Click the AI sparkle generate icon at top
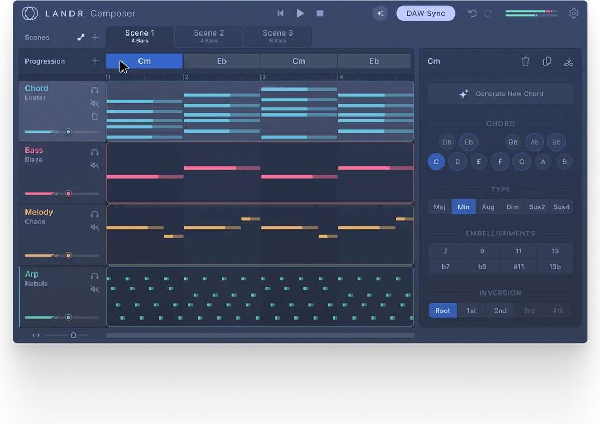 (x=380, y=13)
